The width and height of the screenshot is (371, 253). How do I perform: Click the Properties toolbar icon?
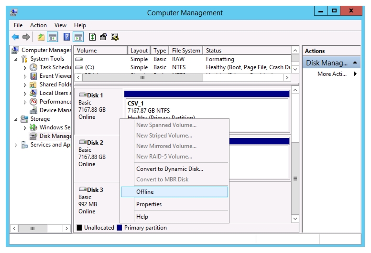(x=103, y=37)
